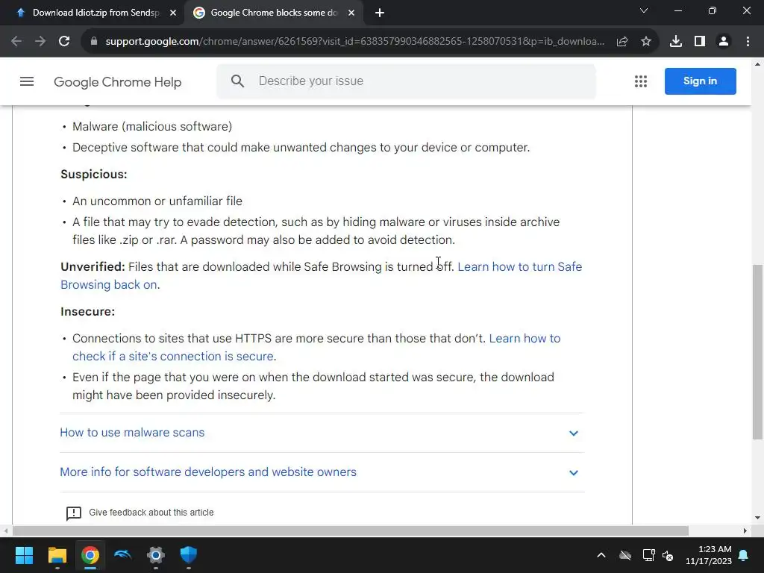Close the Google Chrome blocks tab
The height and width of the screenshot is (573, 764).
[351, 13]
